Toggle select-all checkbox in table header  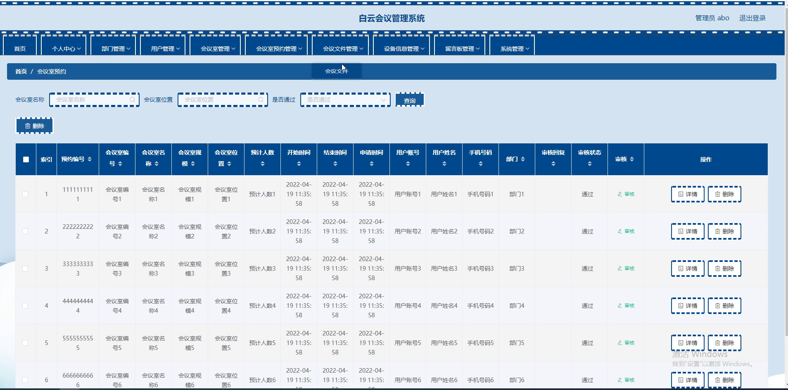point(26,159)
